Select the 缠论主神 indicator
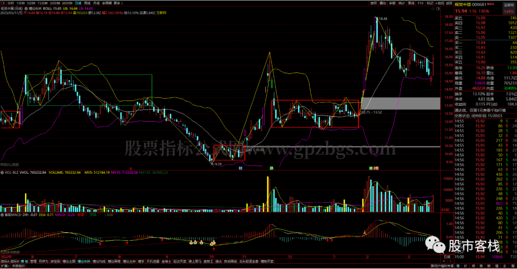 tap(129, 261)
